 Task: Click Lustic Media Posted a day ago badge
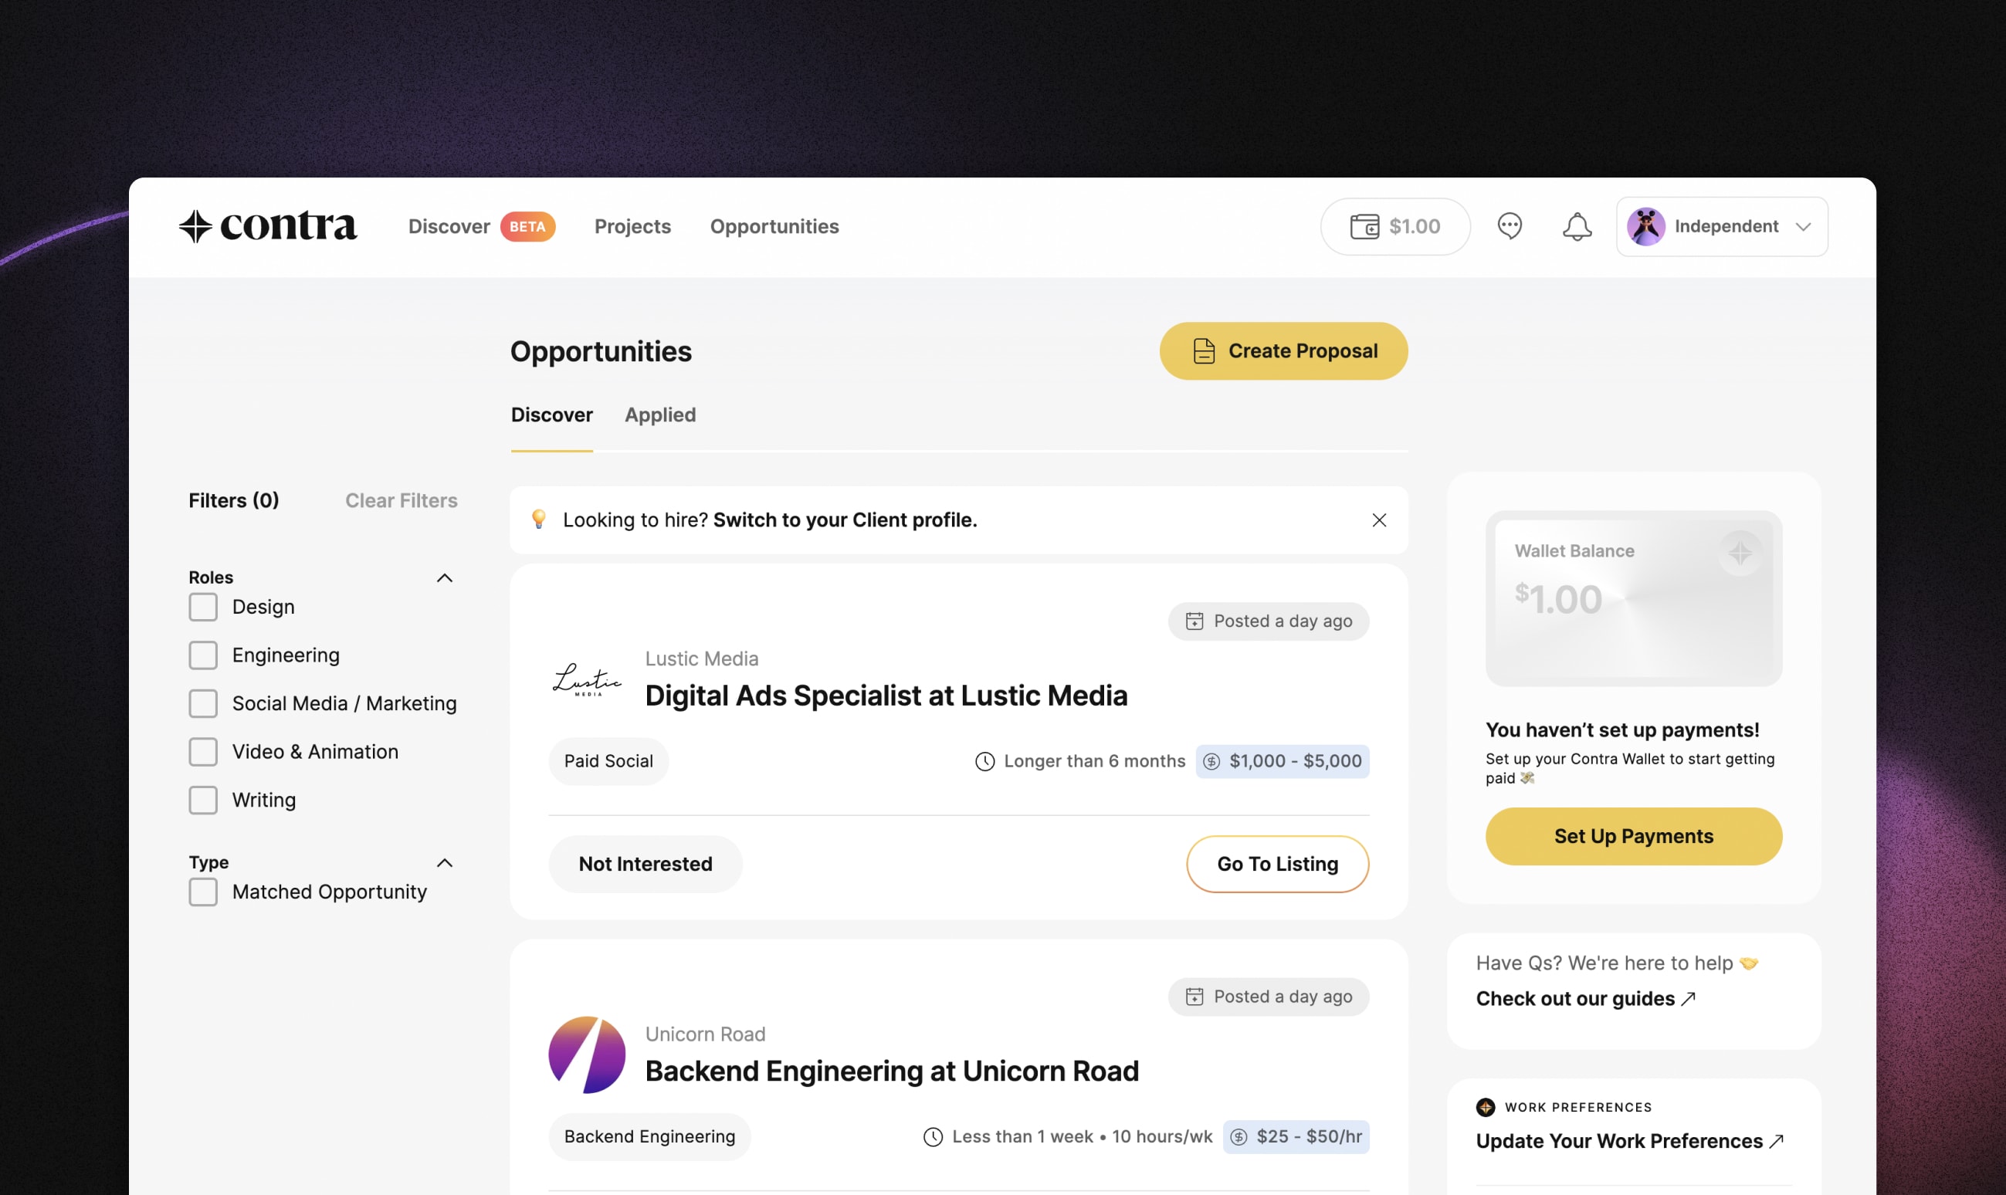(x=1269, y=621)
